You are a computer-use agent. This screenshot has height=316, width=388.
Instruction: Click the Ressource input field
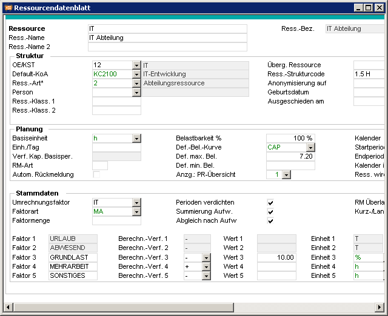pyautogui.click(x=167, y=28)
